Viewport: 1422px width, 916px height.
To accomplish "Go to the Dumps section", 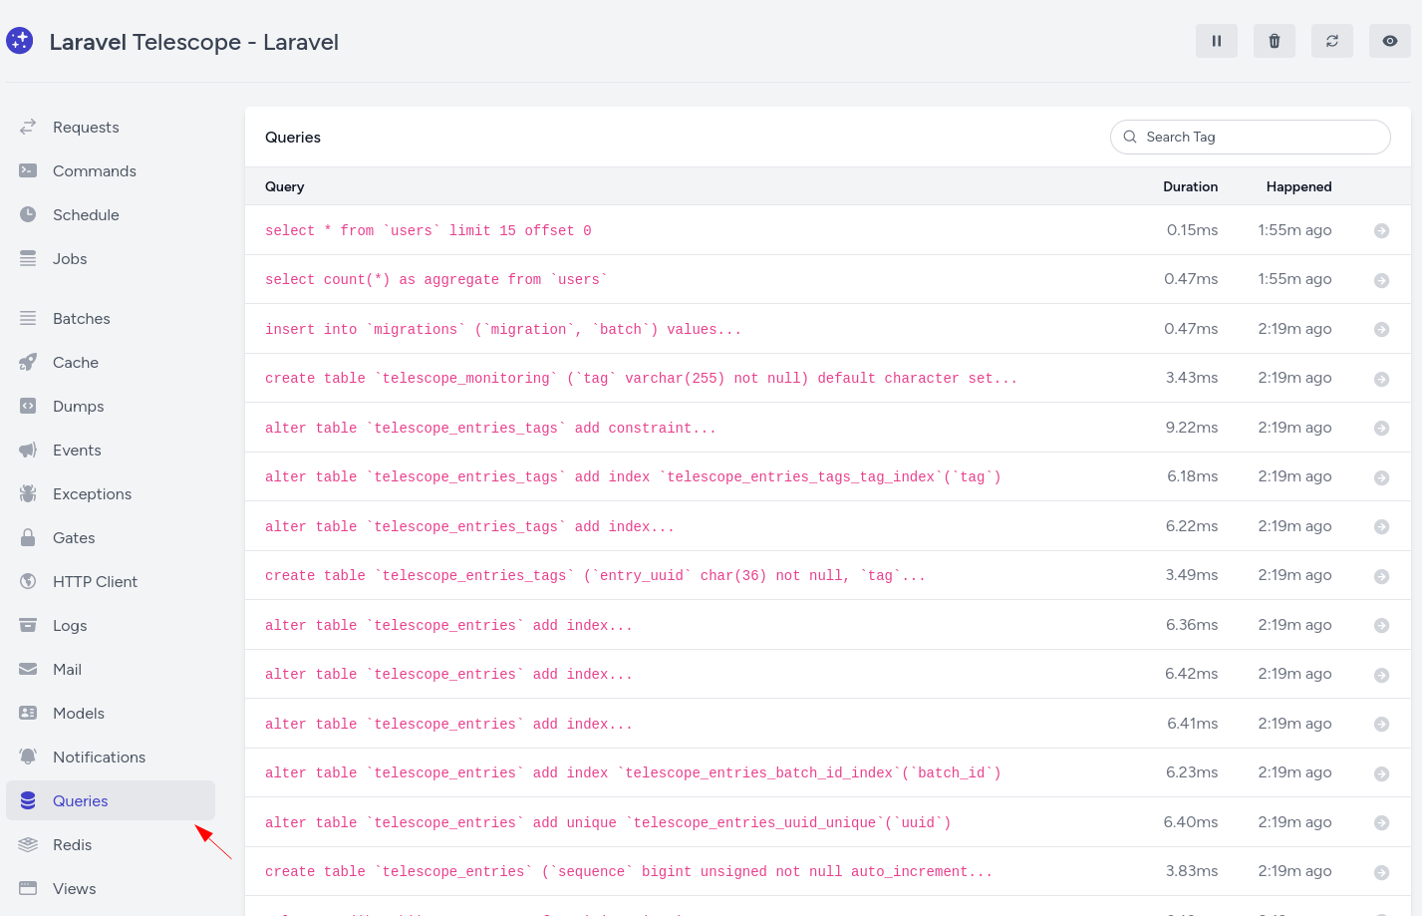I will point(111,406).
